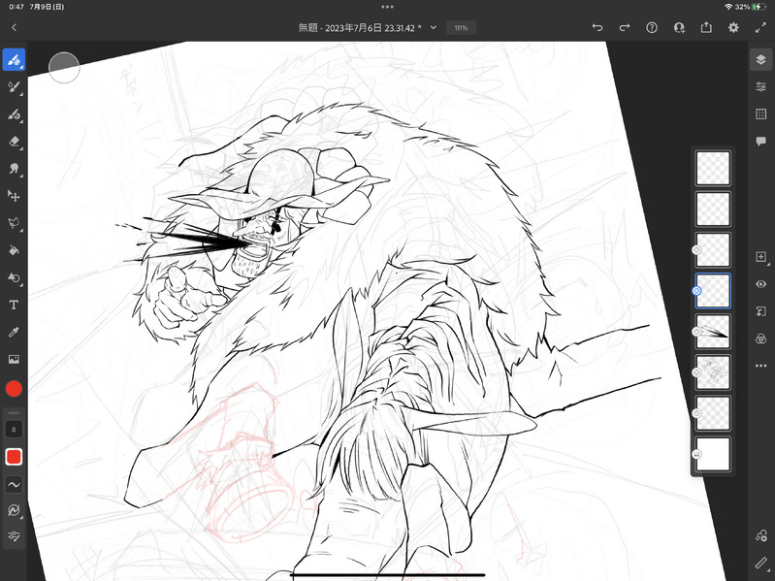Image resolution: width=775 pixels, height=581 pixels.
Task: Select the Transform move tool
Action: coord(14,196)
